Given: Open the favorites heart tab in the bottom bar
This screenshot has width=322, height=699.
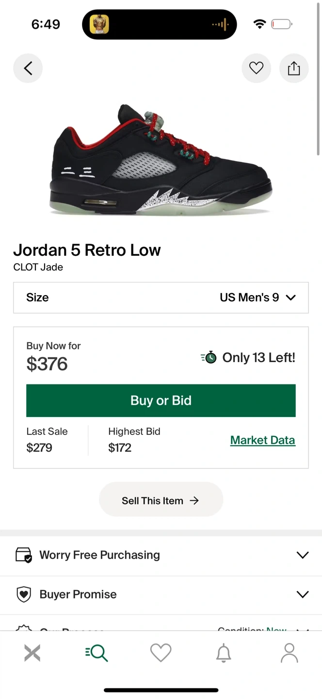Looking at the screenshot, I should pyautogui.click(x=161, y=653).
